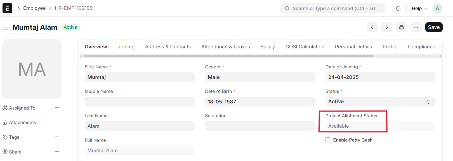
Task: Open the three-dot more options menu
Action: pos(416,27)
